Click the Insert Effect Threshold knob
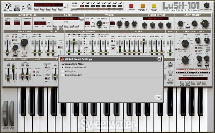 pyautogui.click(x=161, y=25)
